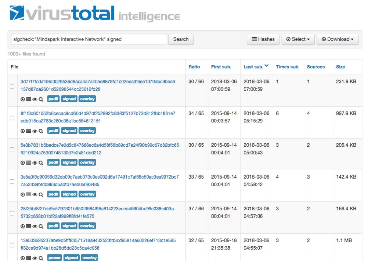The height and width of the screenshot is (261, 368).
Task: Check the box for file 3e5a0f3d90059
Action: point(12,181)
